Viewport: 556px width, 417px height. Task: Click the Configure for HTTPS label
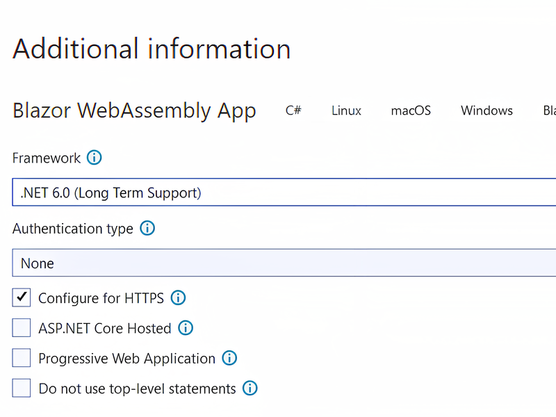coord(101,299)
